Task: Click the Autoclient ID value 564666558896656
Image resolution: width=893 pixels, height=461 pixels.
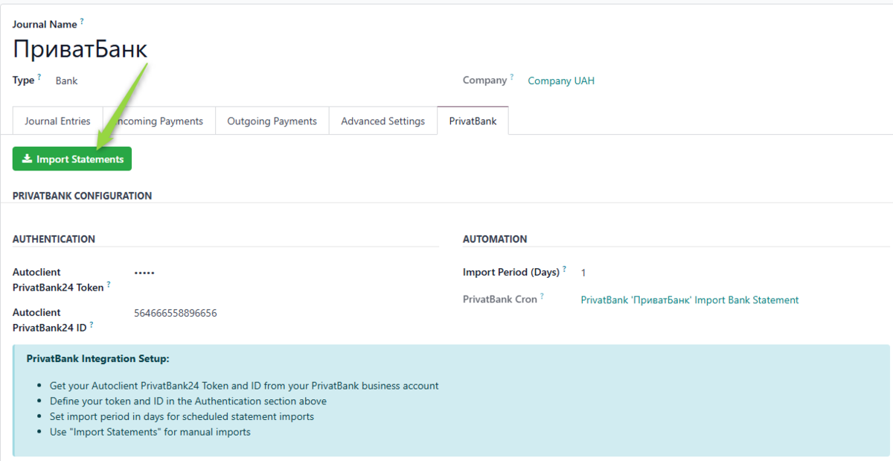Action: (176, 313)
